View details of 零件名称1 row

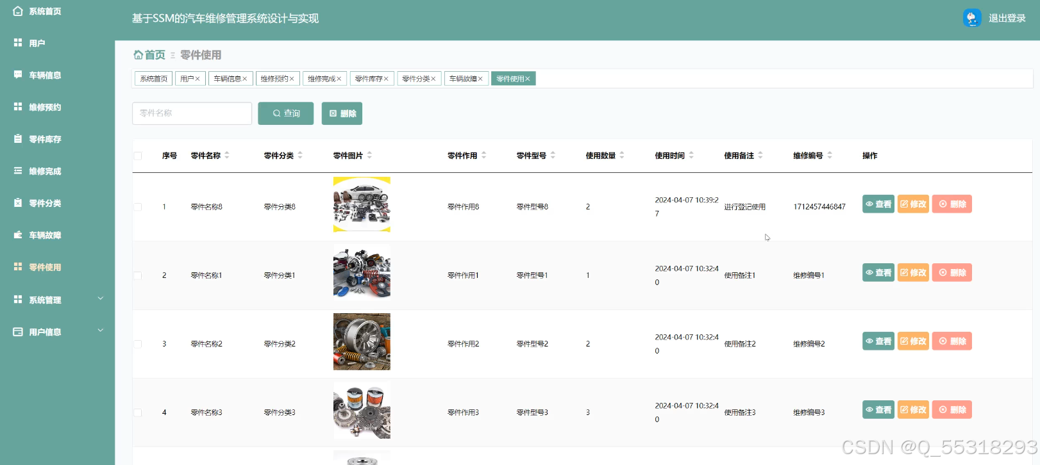pyautogui.click(x=878, y=273)
